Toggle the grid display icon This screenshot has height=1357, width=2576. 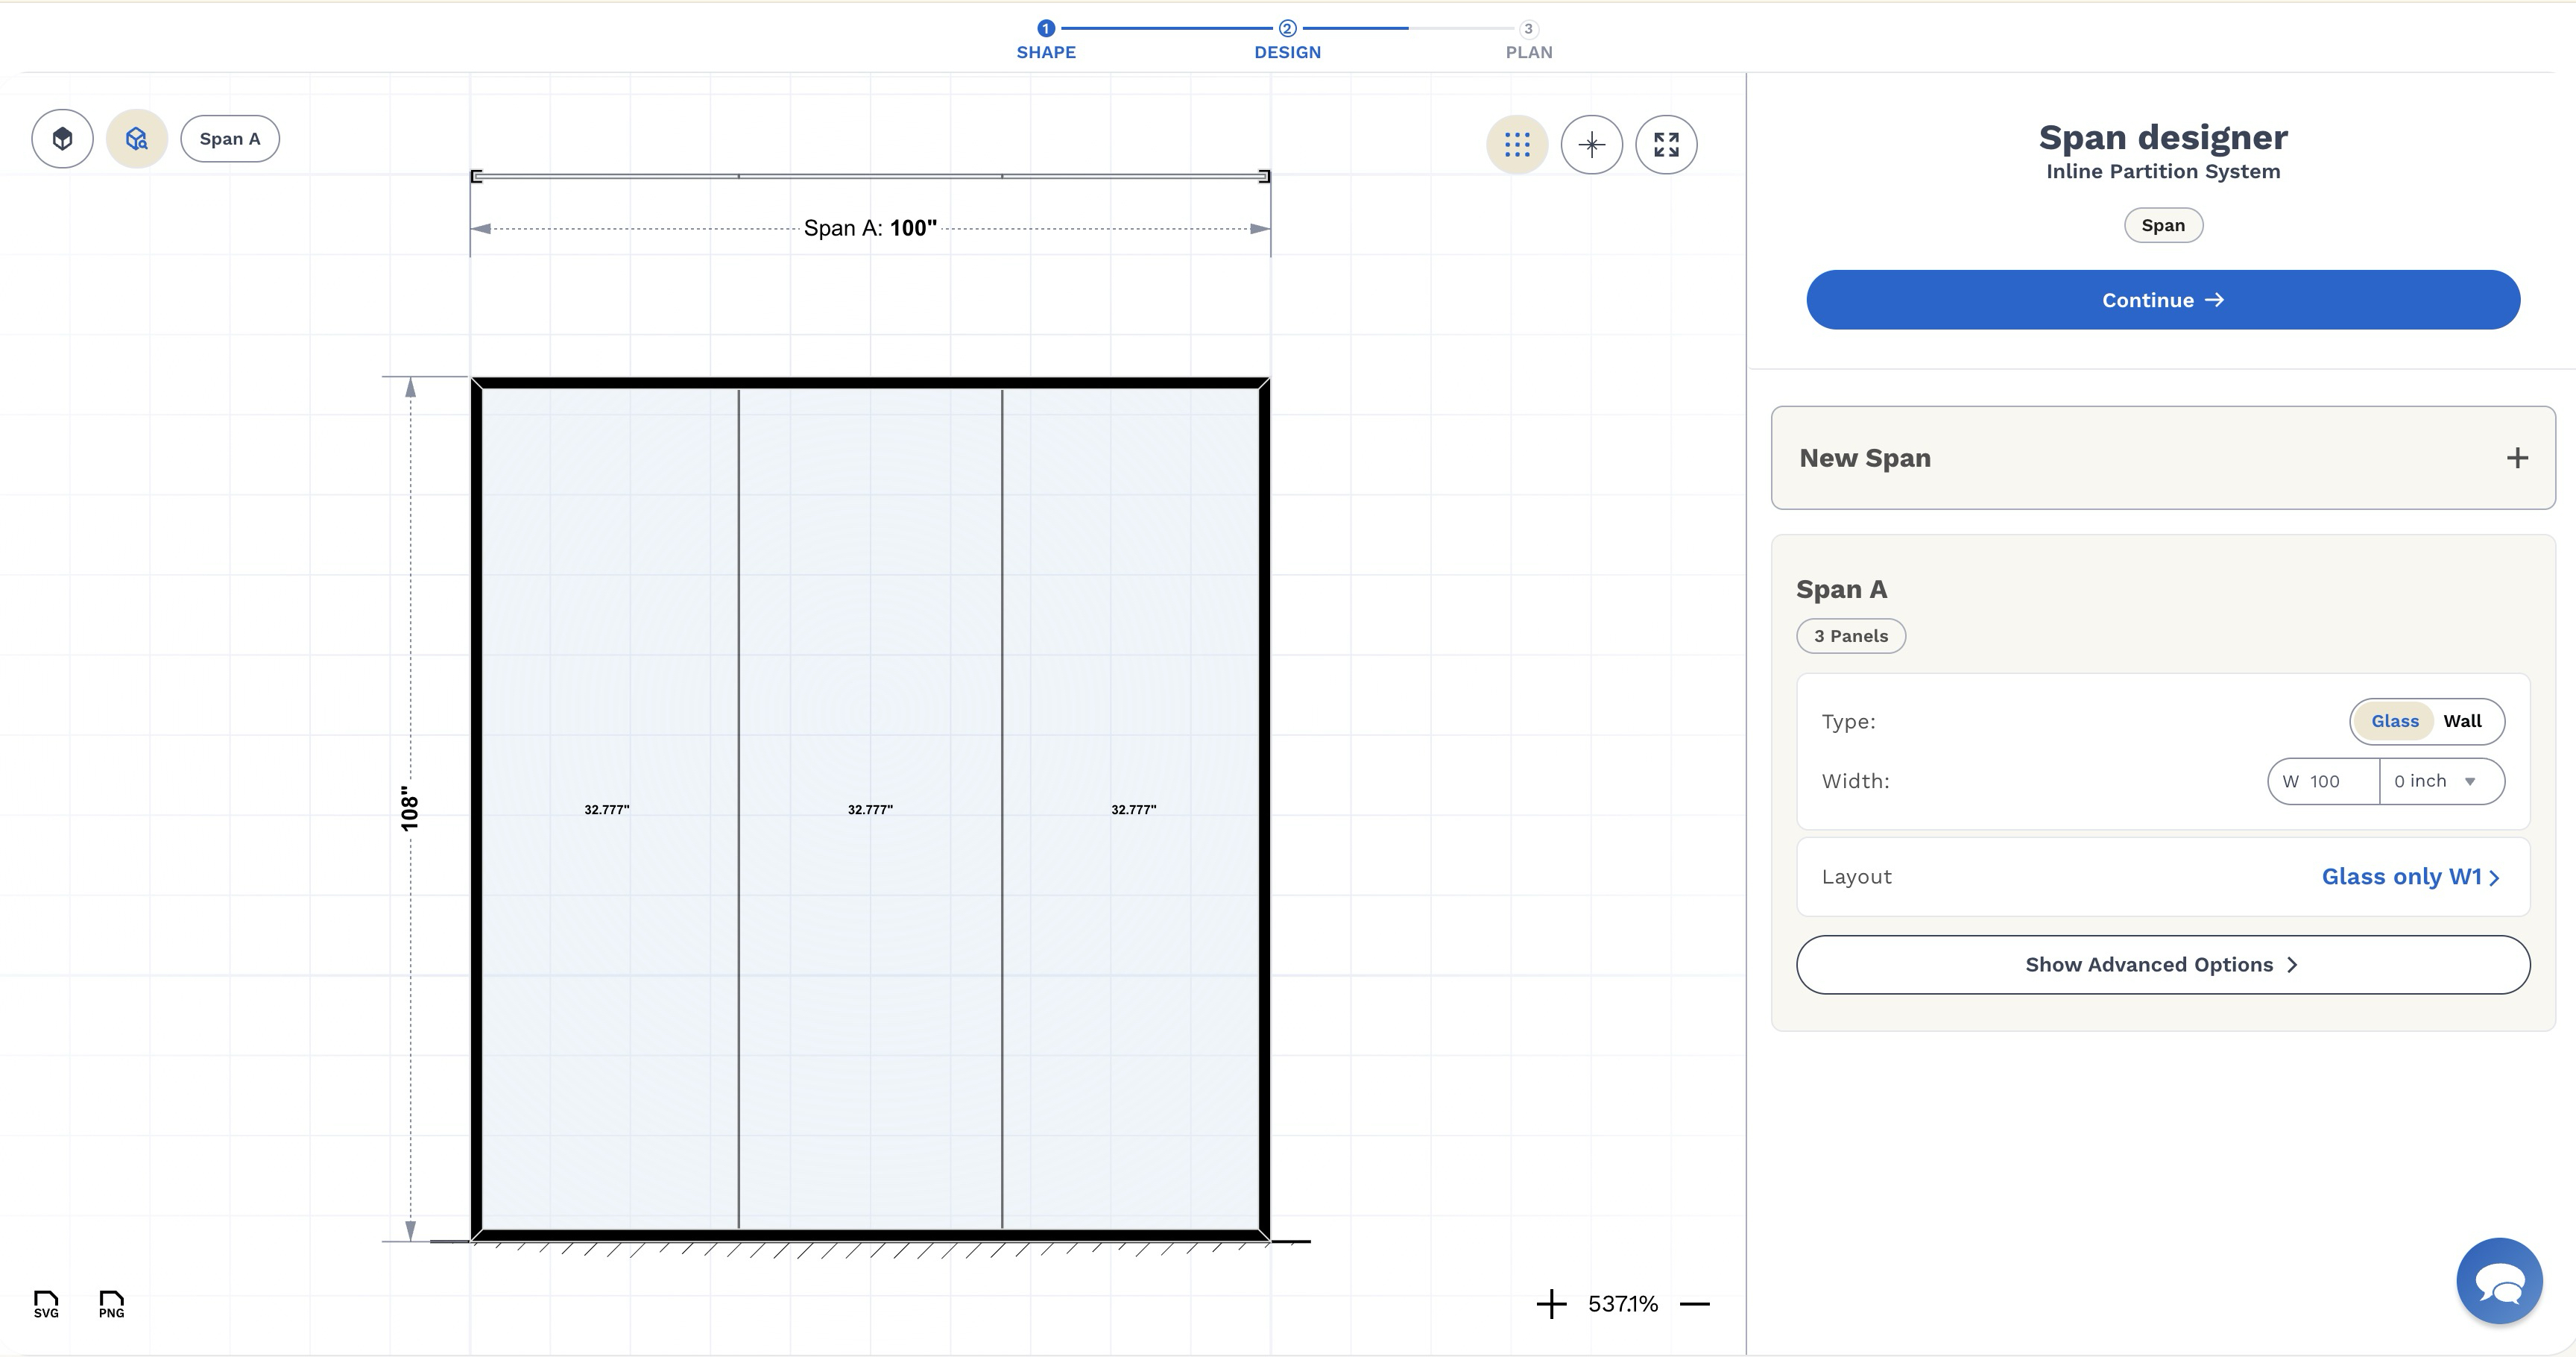pos(1517,145)
